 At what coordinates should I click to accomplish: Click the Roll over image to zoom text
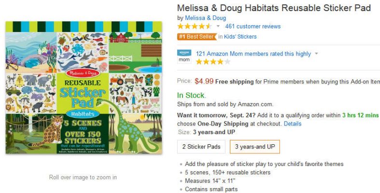point(83,177)
